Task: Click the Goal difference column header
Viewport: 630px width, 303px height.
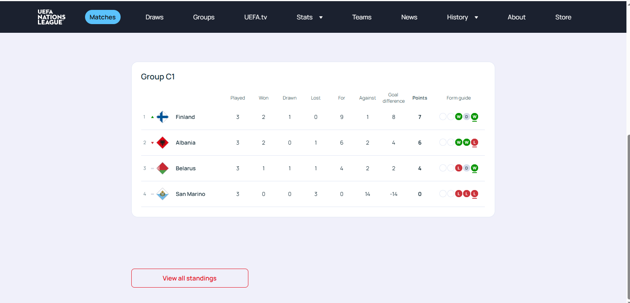Action: 394,98
